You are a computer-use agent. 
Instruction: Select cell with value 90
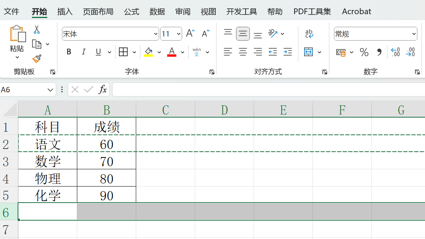pyautogui.click(x=106, y=195)
